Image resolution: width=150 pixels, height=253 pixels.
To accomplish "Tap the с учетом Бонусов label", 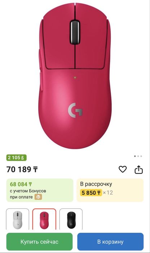I will pyautogui.click(x=28, y=191).
